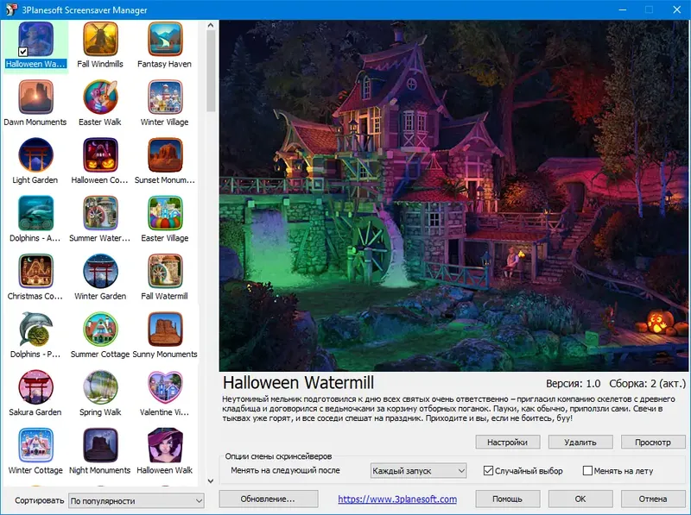Select the Halloween Walk witch icon
The image size is (691, 515).
click(x=165, y=445)
